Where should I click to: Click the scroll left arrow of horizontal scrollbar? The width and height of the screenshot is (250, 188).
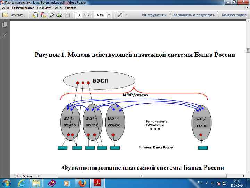[39, 176]
